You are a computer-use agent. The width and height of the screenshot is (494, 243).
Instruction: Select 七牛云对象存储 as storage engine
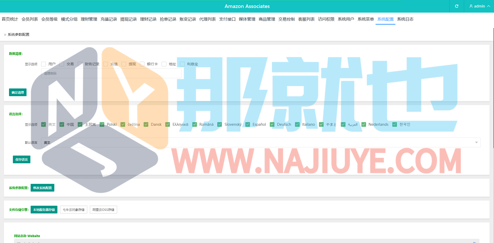pos(74,210)
